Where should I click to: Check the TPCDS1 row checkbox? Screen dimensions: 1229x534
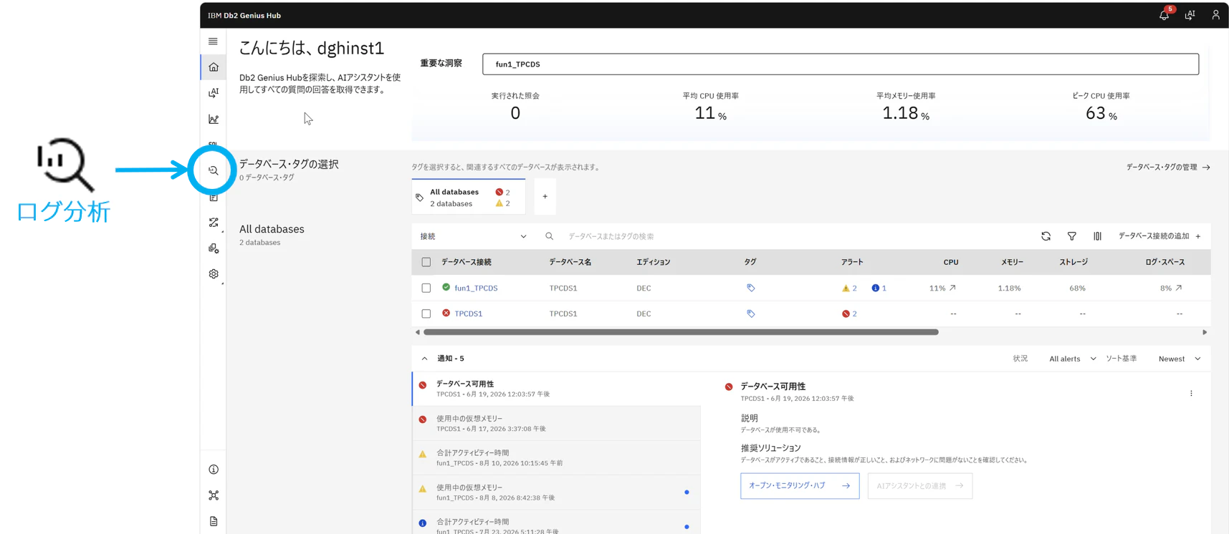[x=426, y=314]
